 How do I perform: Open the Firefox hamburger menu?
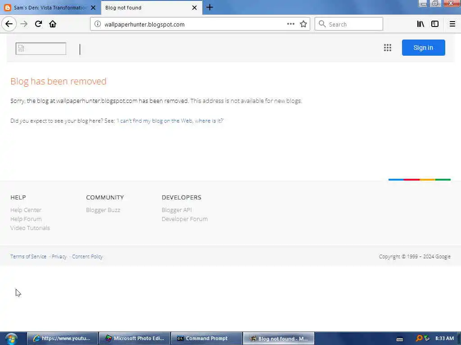[x=452, y=24]
